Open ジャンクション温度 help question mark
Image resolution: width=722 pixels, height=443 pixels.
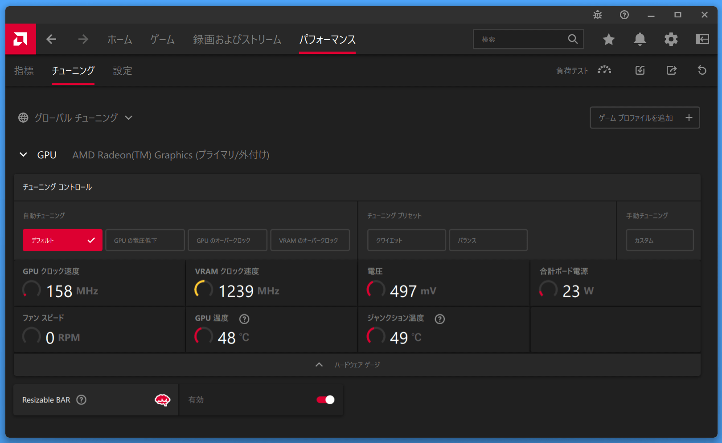pos(440,319)
